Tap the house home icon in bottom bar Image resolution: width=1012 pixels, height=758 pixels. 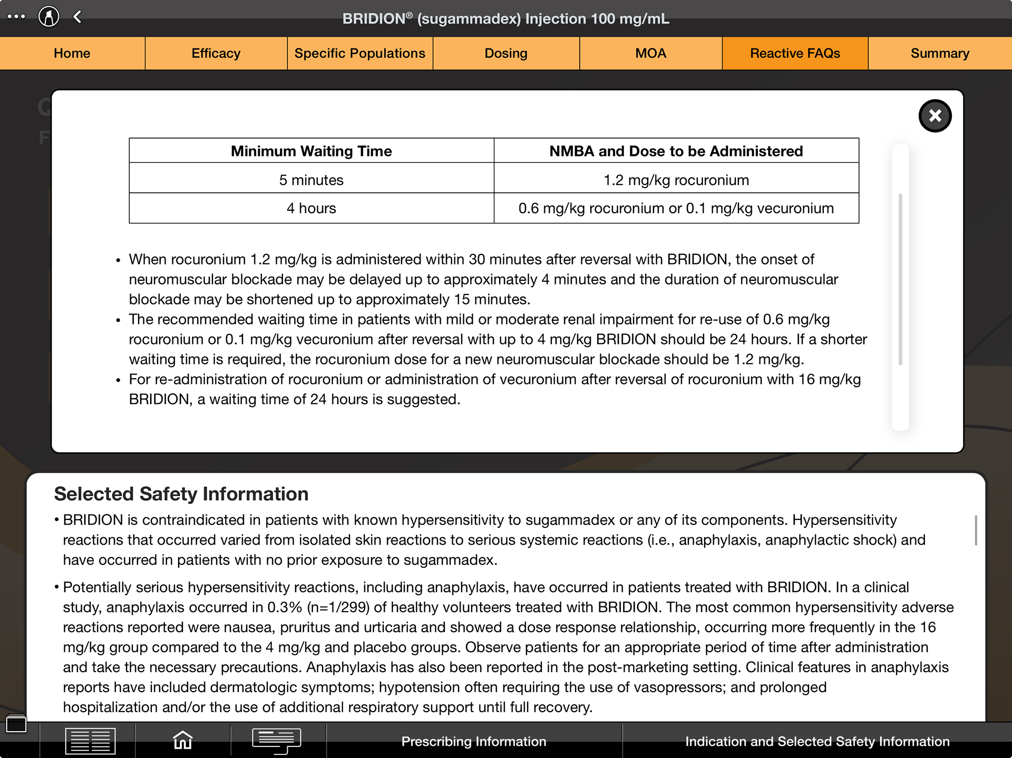pos(183,740)
